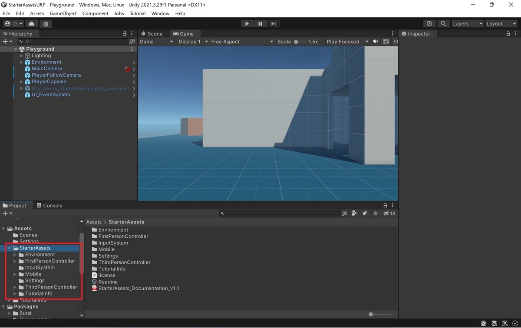Viewport: 521px width, 328px height.
Task: Open the global search magnifier
Action: coord(443,24)
